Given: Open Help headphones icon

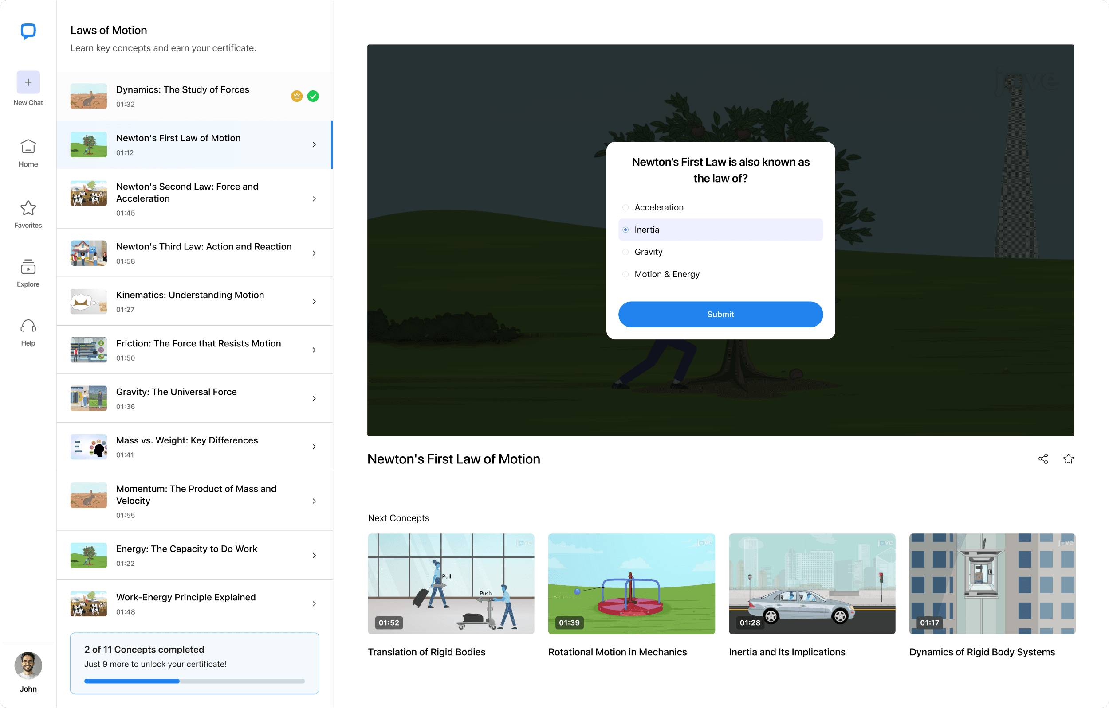Looking at the screenshot, I should click(28, 326).
